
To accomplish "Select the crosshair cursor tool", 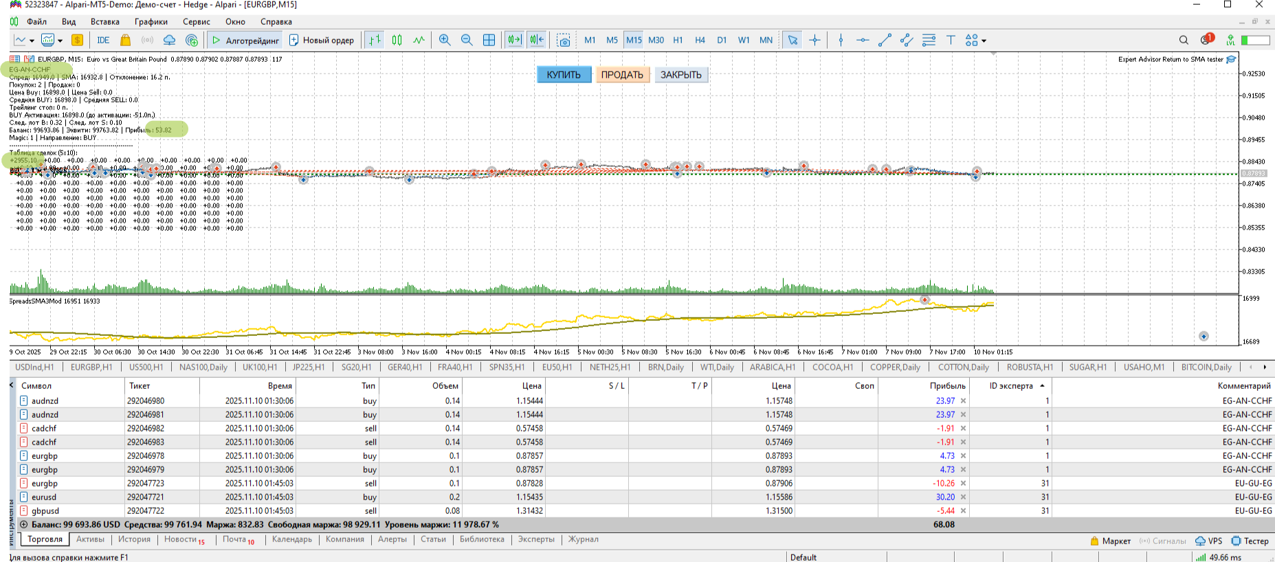I will tap(814, 40).
